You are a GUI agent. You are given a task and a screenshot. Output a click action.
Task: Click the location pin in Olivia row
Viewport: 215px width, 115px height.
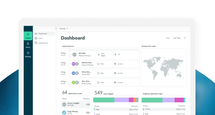tap(115, 73)
